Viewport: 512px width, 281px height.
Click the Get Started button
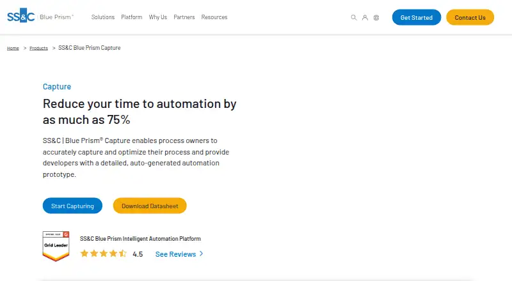pyautogui.click(x=417, y=17)
